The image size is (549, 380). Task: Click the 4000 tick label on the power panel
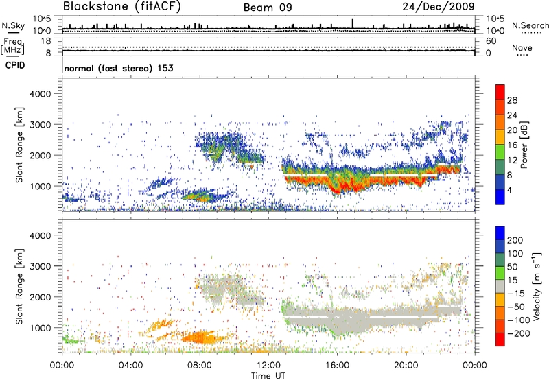(x=40, y=94)
